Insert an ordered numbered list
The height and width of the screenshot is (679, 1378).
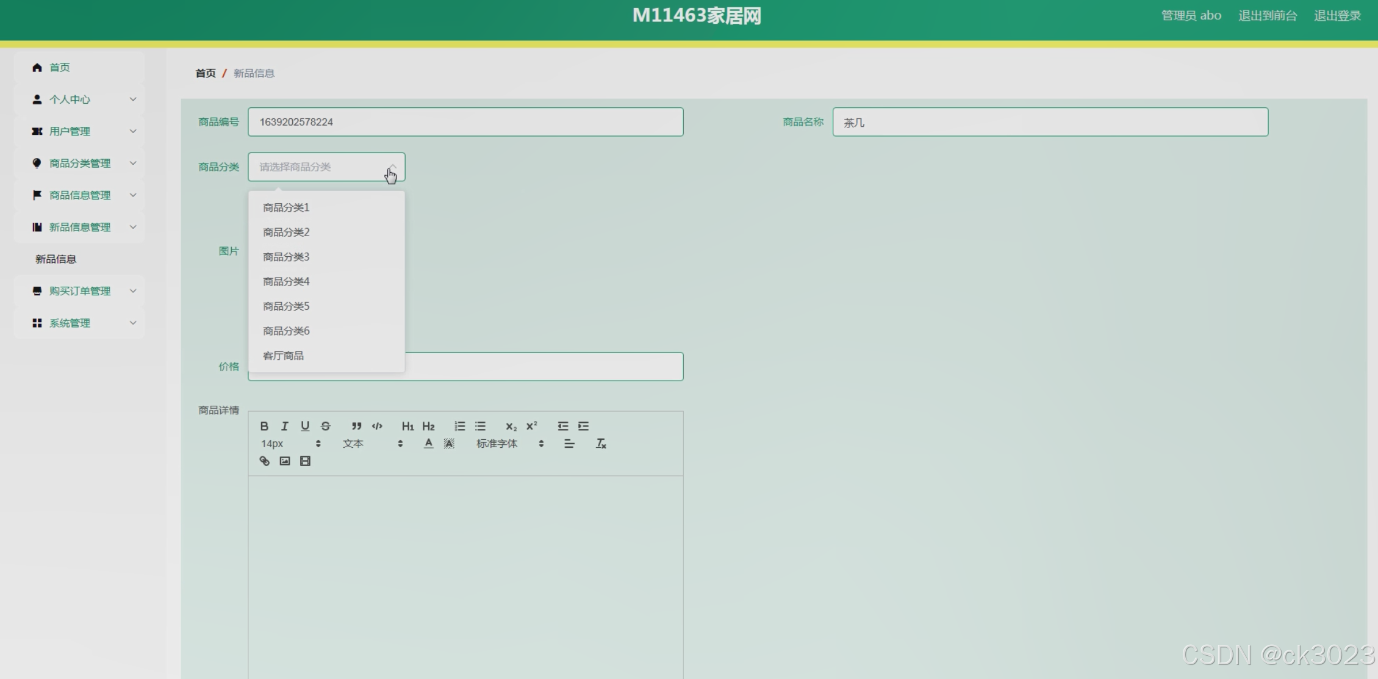pyautogui.click(x=459, y=426)
